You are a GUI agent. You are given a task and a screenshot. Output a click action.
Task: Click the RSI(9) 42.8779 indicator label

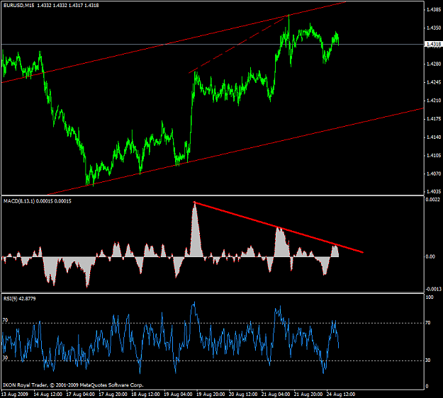click(20, 299)
